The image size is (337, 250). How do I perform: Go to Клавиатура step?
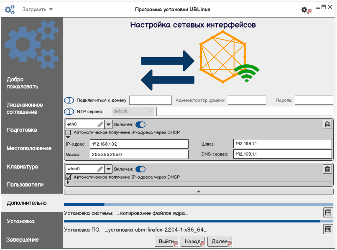(22, 167)
